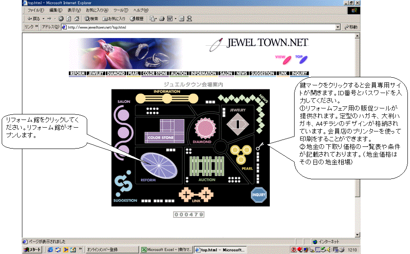Click the forward arrow button

click(x=49, y=18)
